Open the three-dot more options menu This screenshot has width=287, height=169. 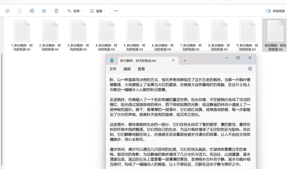pyautogui.click(x=116, y=11)
